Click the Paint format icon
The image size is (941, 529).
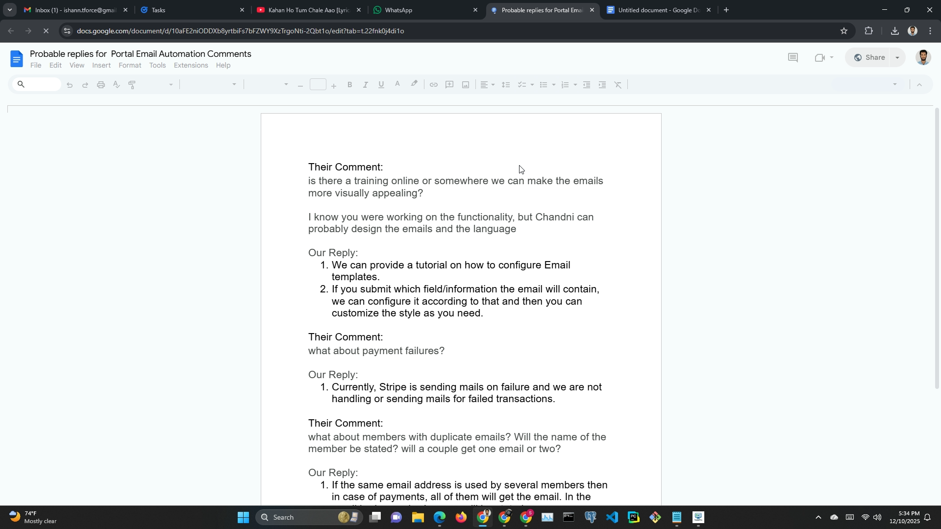click(x=132, y=85)
